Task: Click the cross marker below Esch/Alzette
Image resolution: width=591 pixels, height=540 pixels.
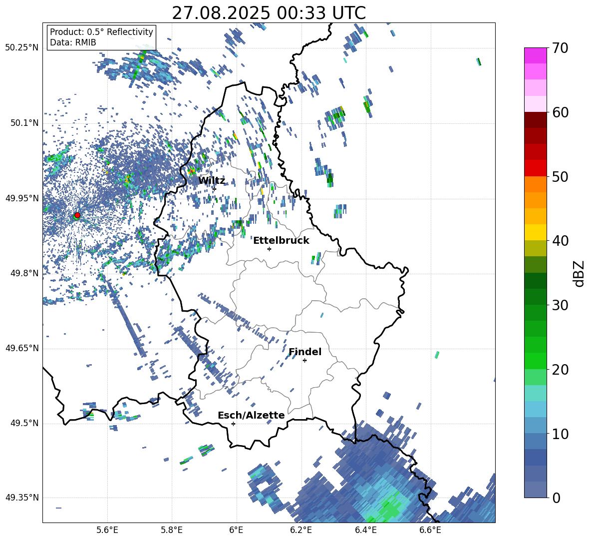Action: pos(233,424)
